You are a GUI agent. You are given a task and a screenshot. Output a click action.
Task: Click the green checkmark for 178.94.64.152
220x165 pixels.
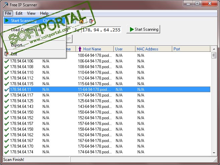[7, 118]
